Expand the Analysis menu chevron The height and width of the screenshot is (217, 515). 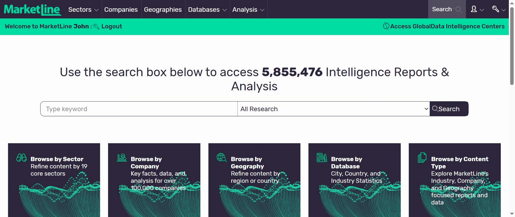[262, 10]
